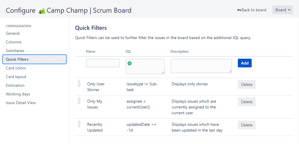Image resolution: width=299 pixels, height=144 pixels.
Task: Open the General configuration section
Action: pyautogui.click(x=13, y=34)
